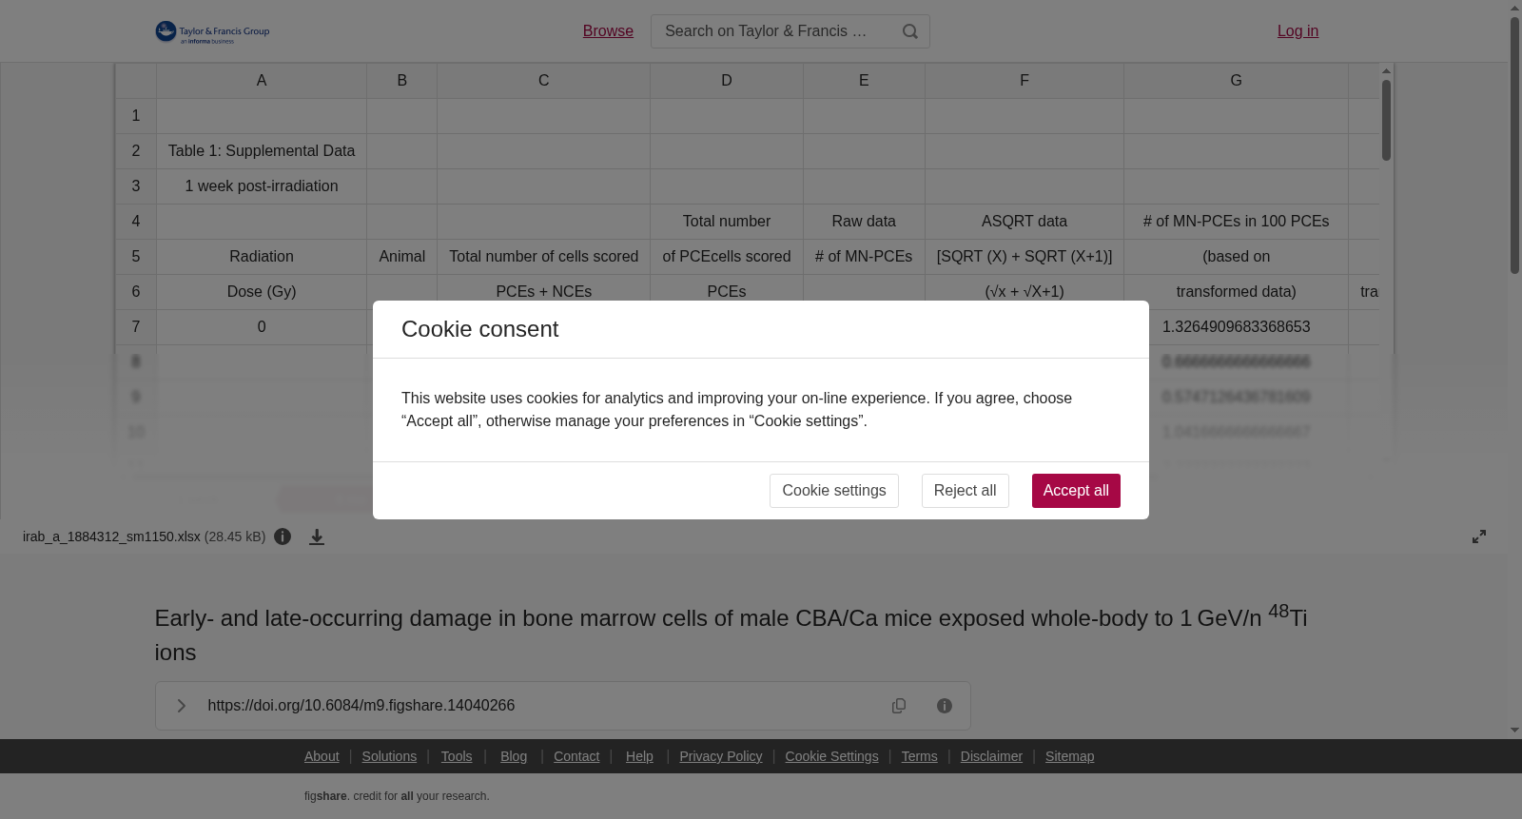Click the page scrollbar down arrow
1522x819 pixels.
point(1514,731)
